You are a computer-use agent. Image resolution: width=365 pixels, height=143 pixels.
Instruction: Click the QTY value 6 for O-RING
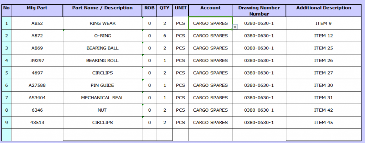click(x=165, y=36)
